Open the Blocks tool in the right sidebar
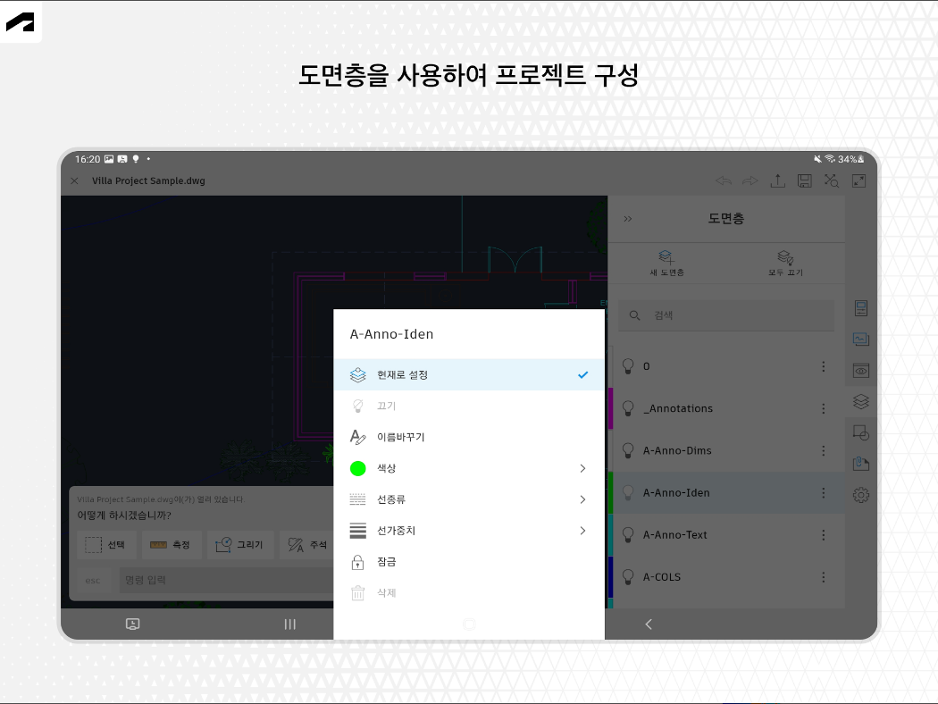Image resolution: width=938 pixels, height=704 pixels. 860,432
